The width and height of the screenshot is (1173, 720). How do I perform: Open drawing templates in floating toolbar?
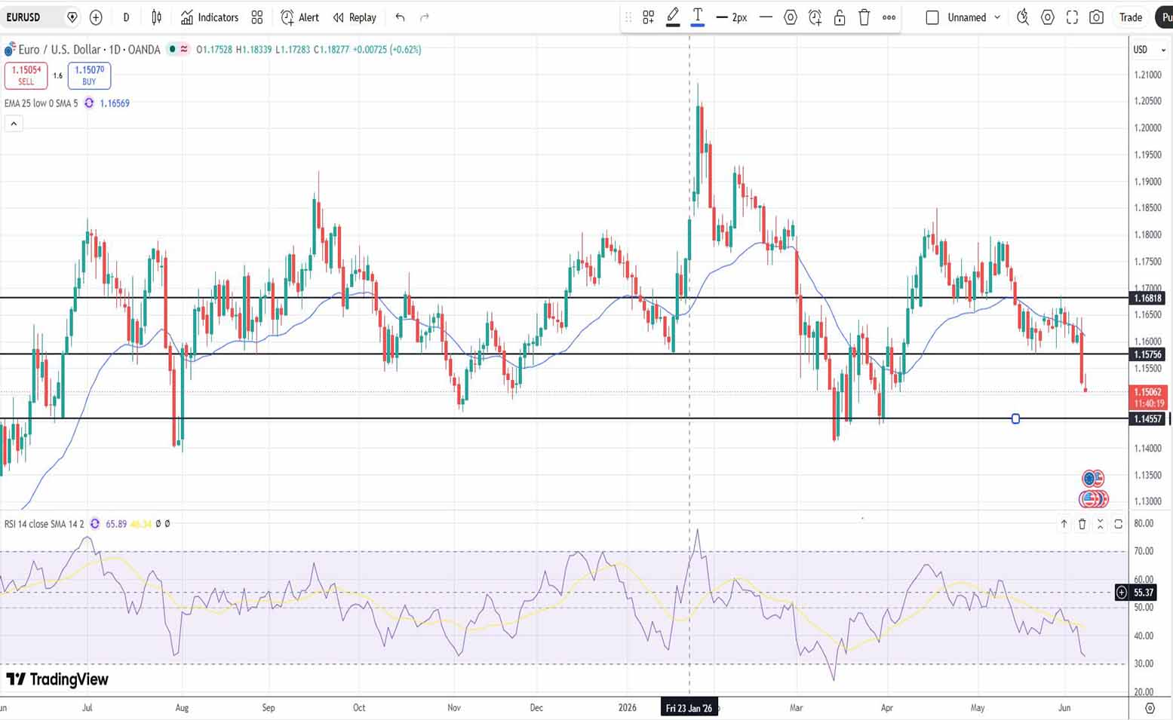tap(648, 17)
